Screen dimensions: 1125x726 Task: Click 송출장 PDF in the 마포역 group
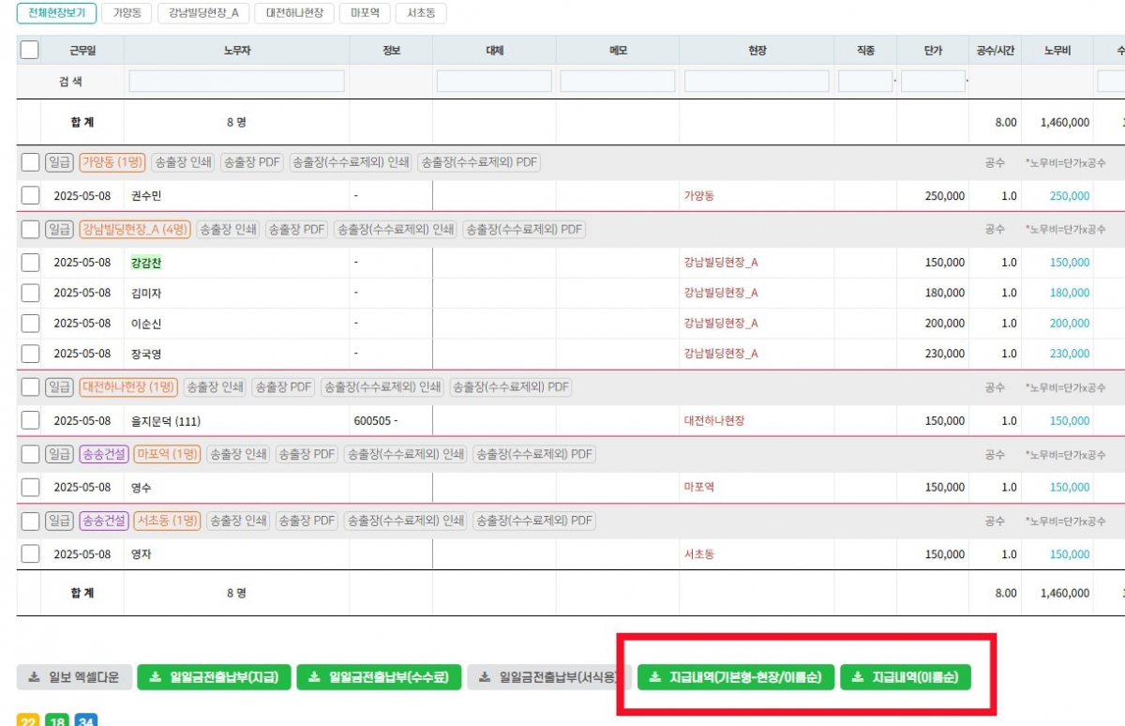(x=307, y=455)
